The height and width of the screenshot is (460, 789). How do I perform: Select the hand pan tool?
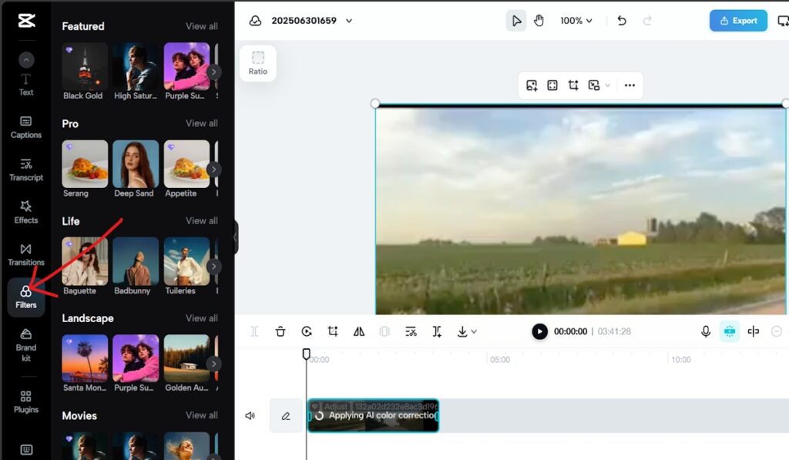point(539,21)
